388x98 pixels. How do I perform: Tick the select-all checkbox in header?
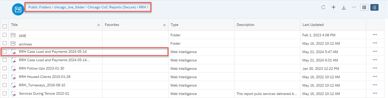click(5, 26)
